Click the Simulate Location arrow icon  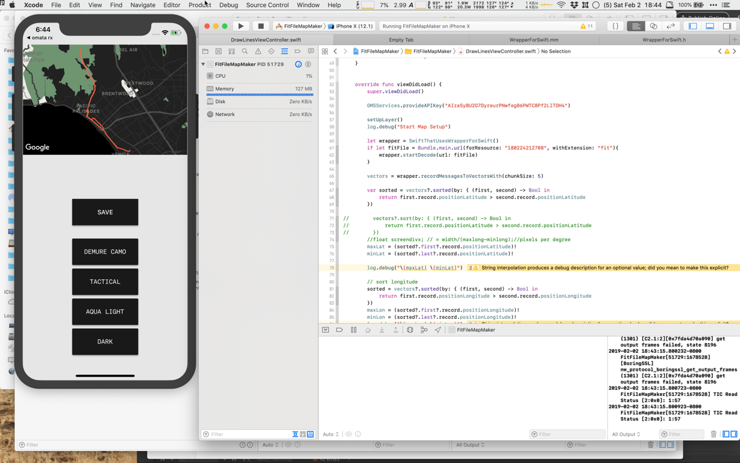point(438,330)
